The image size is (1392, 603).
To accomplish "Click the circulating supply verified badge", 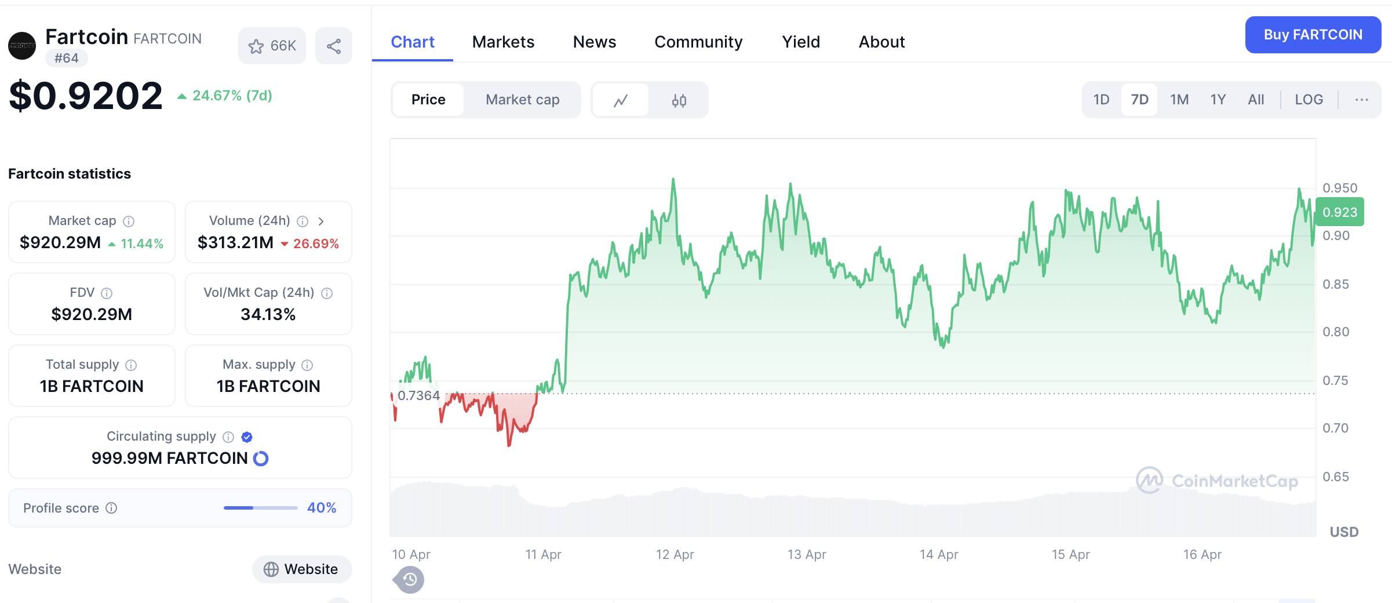I will (x=247, y=437).
